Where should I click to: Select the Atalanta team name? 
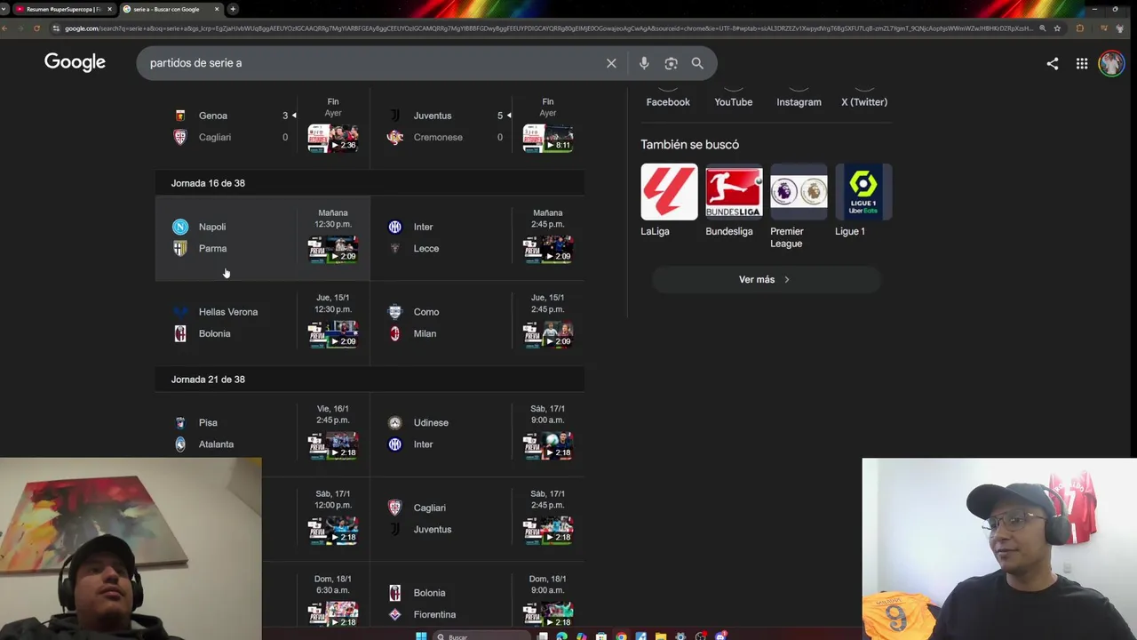coord(216,444)
